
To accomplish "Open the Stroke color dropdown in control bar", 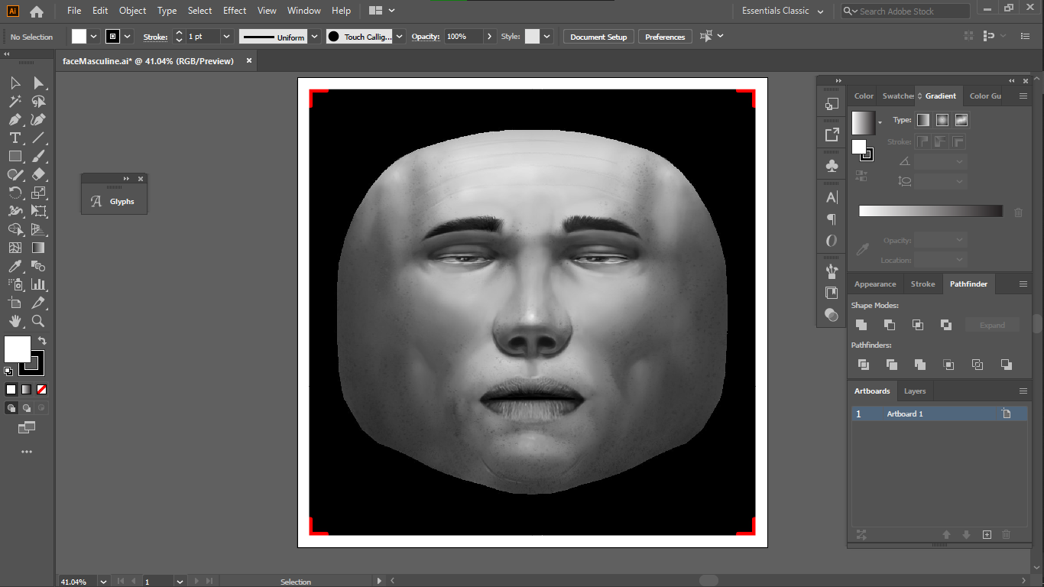I will click(128, 37).
